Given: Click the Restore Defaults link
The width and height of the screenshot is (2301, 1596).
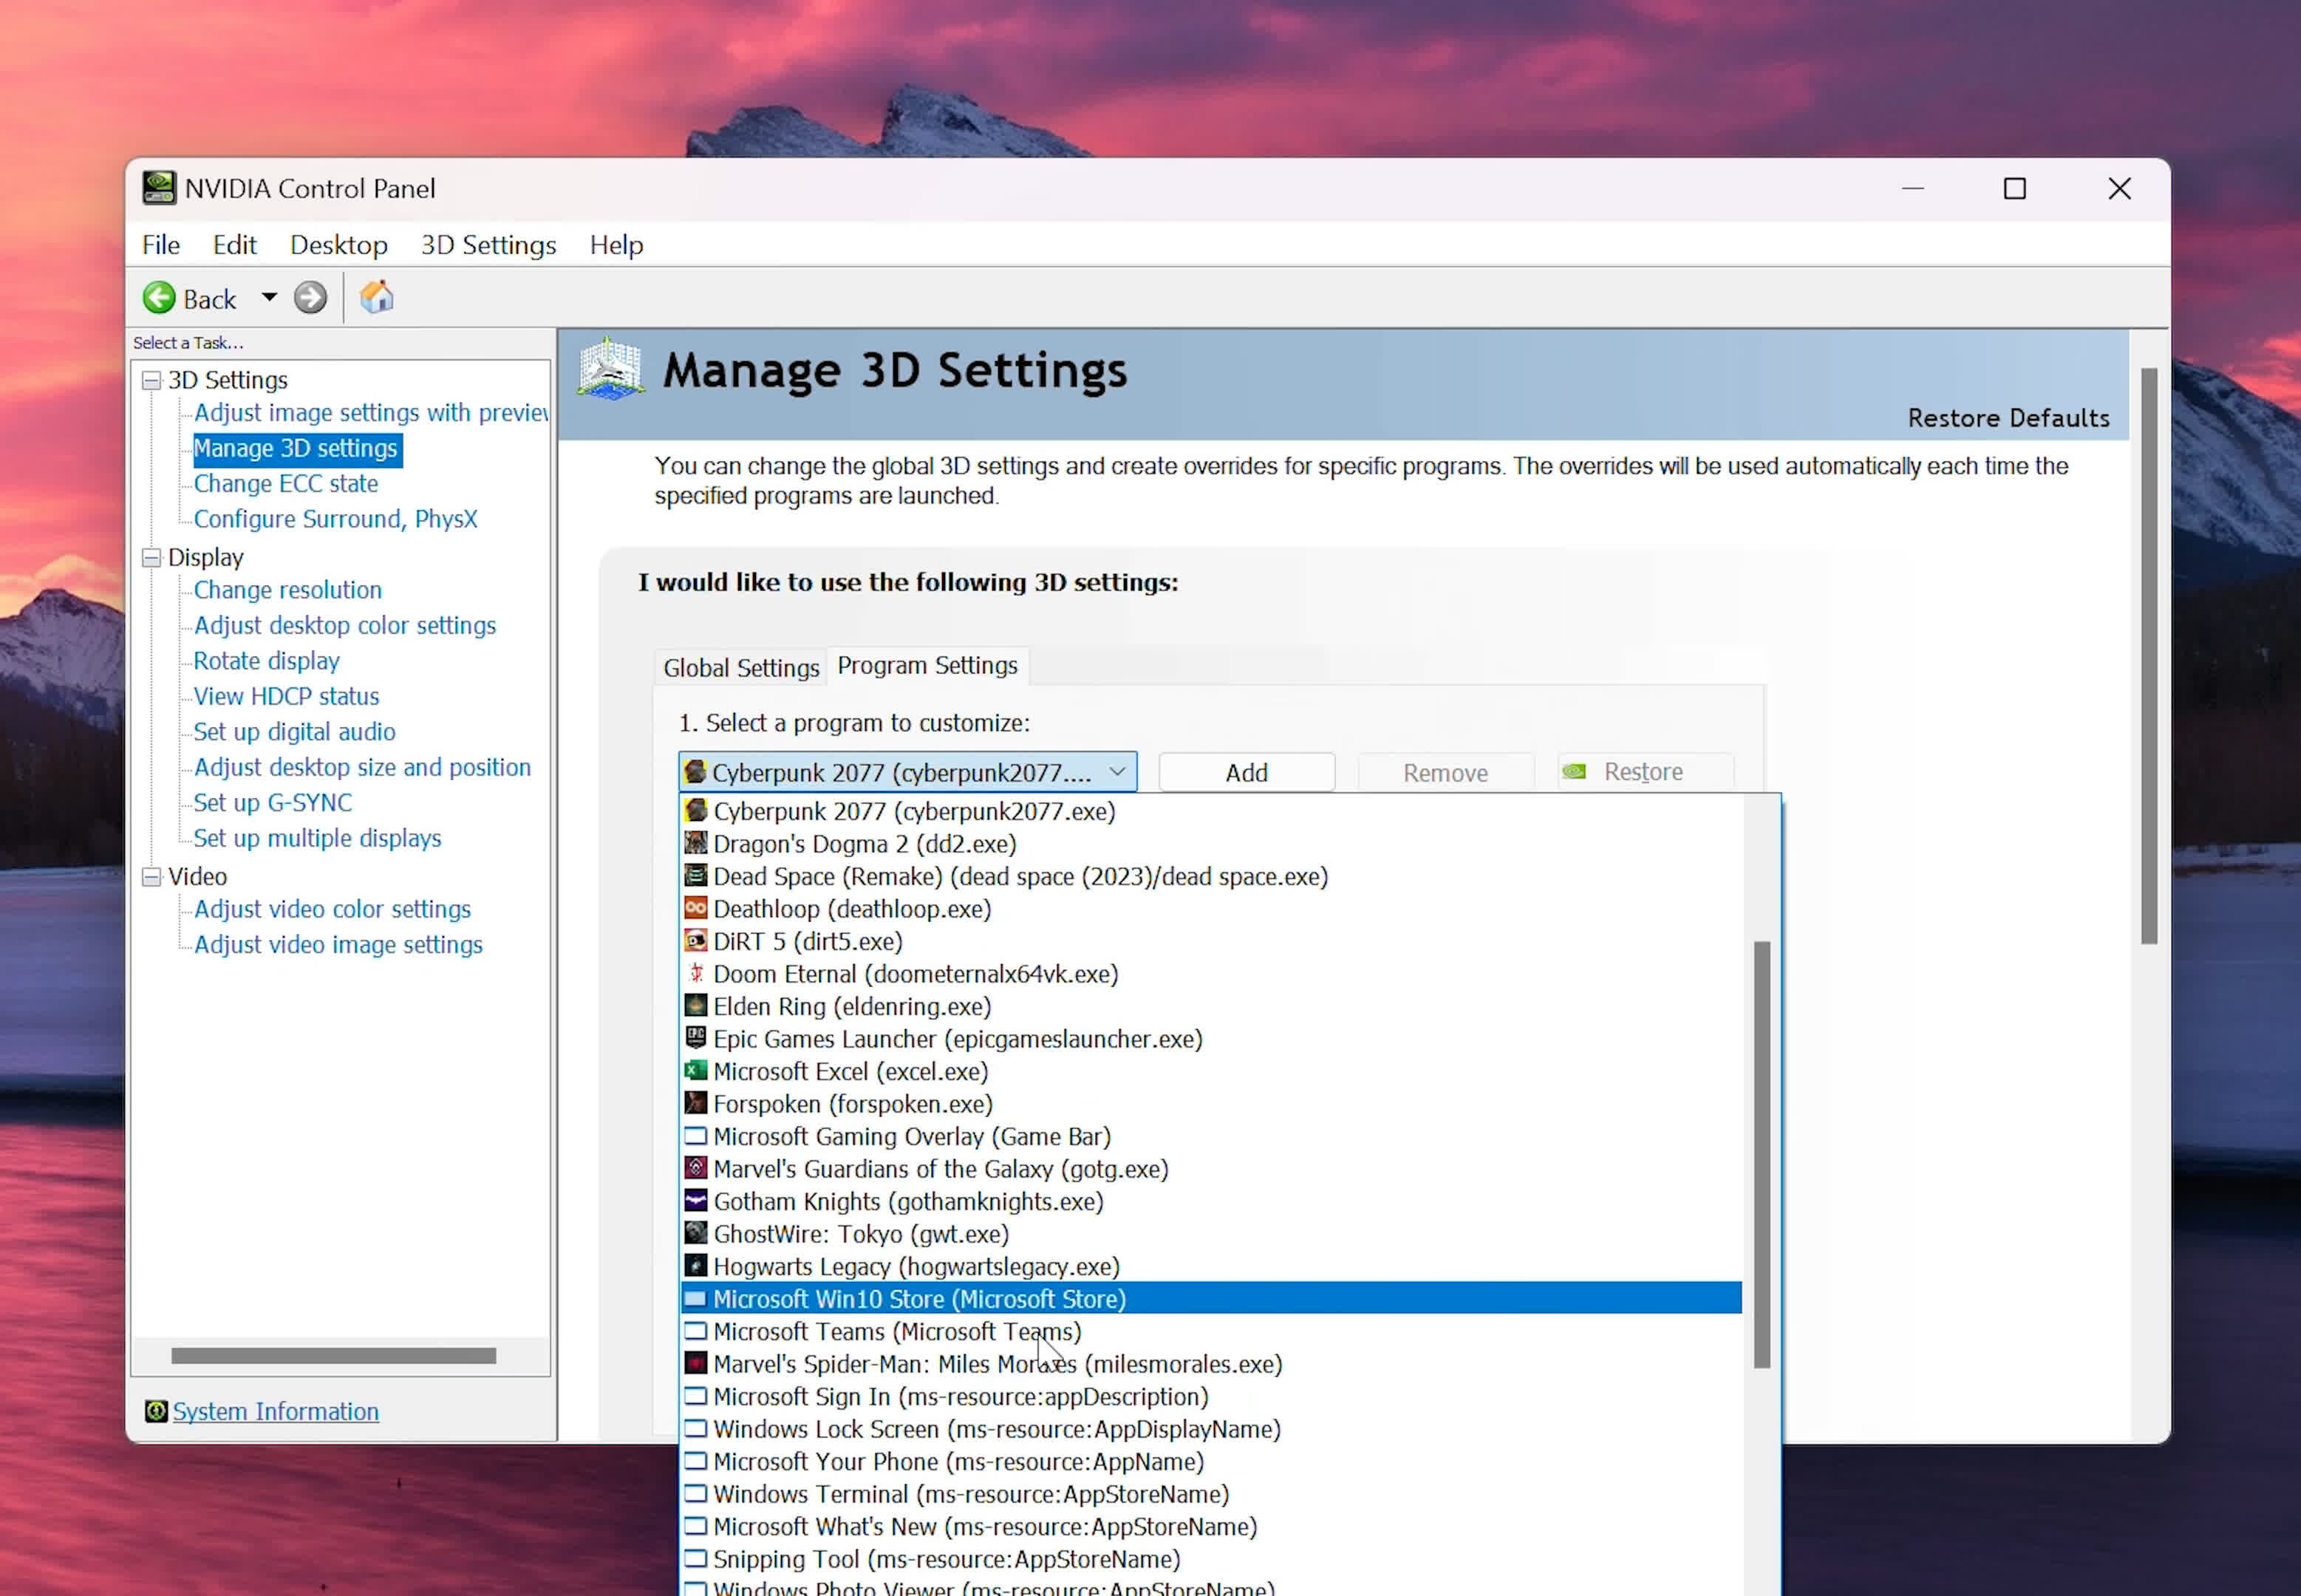Looking at the screenshot, I should (2008, 418).
